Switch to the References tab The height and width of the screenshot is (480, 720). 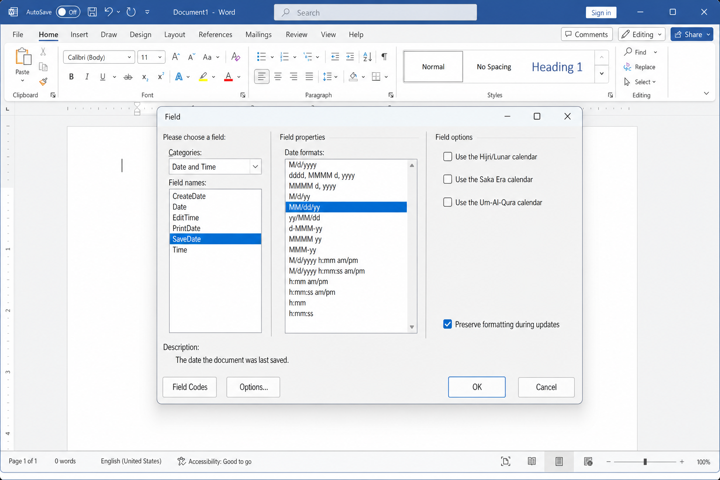215,35
